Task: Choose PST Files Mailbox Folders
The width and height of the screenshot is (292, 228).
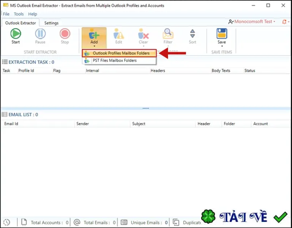Action: pos(119,60)
